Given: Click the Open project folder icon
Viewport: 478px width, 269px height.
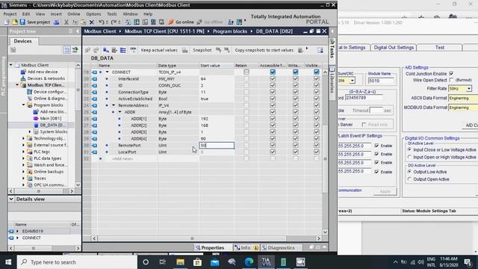Looking at the screenshot, I should 15,22.
